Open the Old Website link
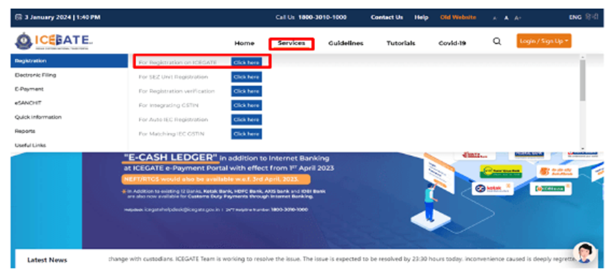The image size is (611, 279). click(x=458, y=17)
